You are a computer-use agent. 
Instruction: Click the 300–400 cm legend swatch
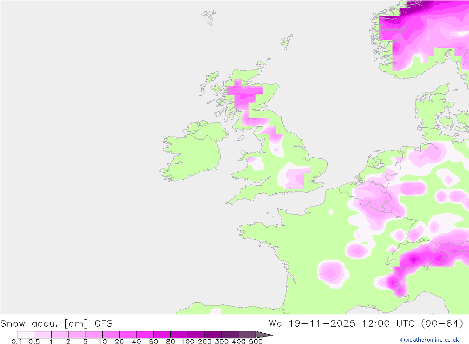point(230,335)
